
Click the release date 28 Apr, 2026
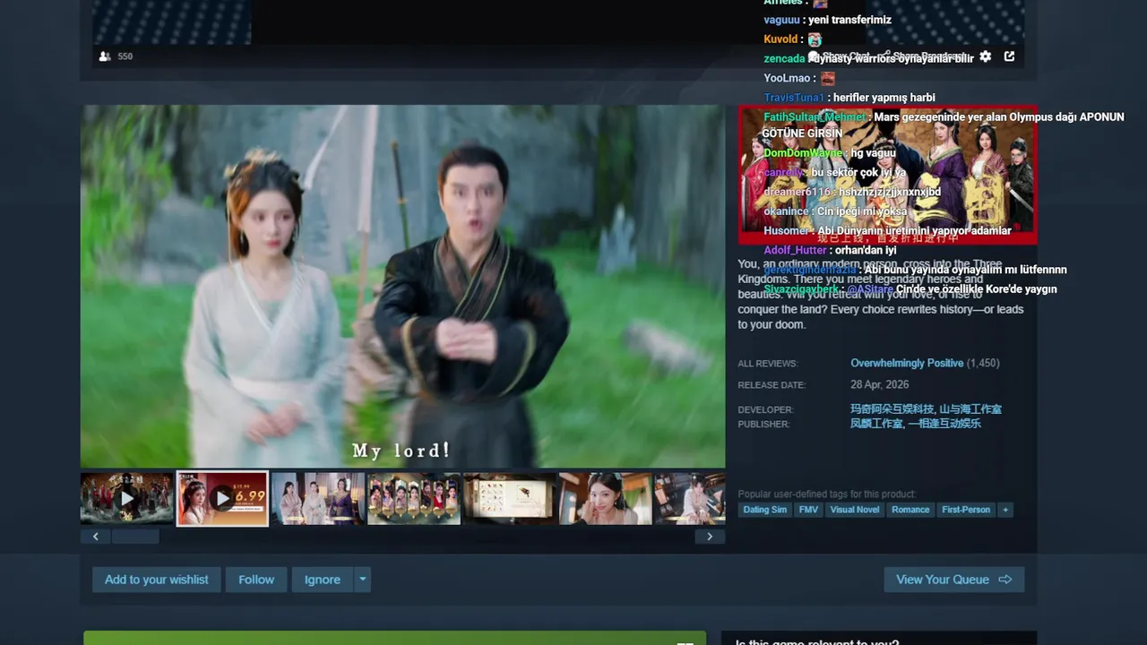coord(879,384)
